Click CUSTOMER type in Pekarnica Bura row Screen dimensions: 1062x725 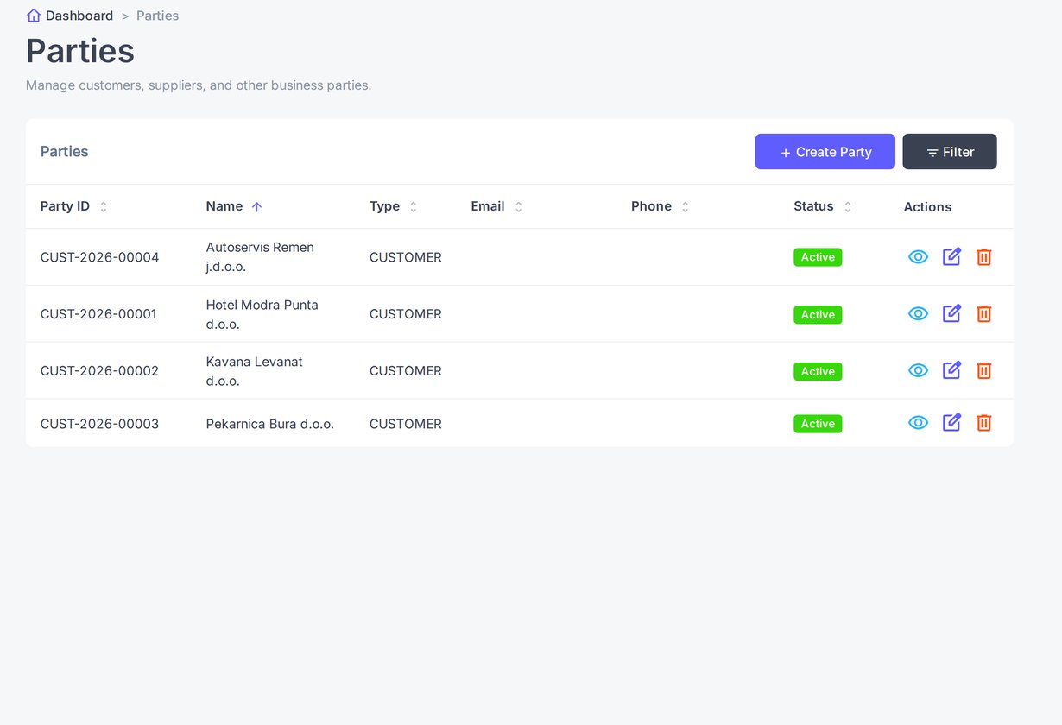[406, 424]
